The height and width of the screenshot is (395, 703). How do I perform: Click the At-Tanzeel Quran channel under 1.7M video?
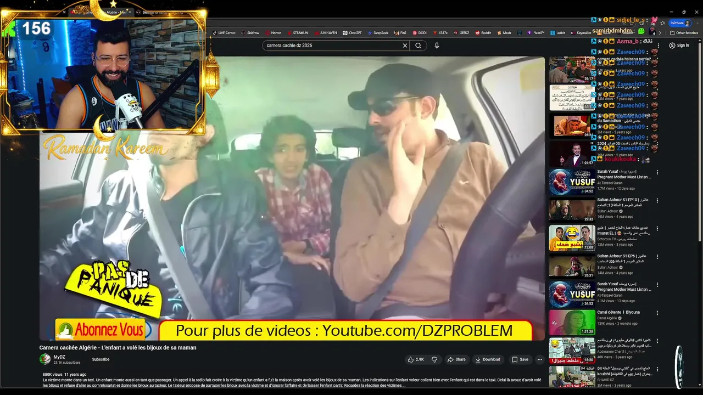coord(609,183)
